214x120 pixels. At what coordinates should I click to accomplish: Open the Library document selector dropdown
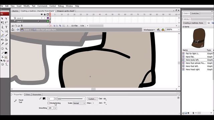tap(194, 23)
